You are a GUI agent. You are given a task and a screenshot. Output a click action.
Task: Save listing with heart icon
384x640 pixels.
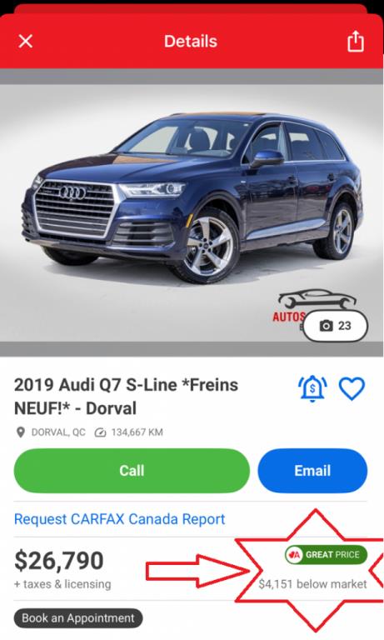[352, 388]
